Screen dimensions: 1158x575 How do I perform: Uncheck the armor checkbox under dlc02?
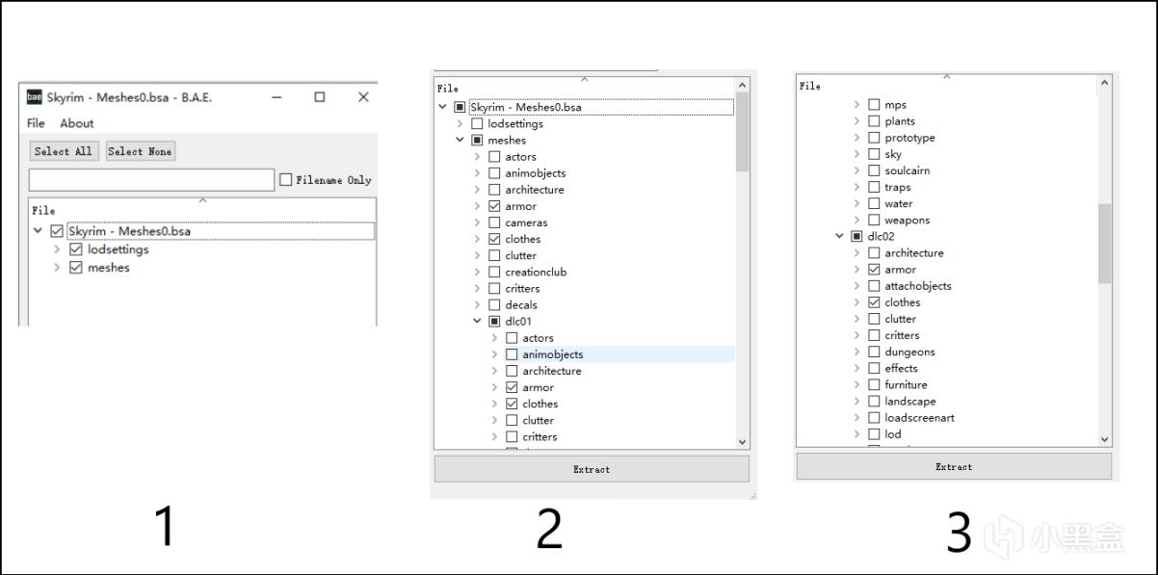(874, 270)
